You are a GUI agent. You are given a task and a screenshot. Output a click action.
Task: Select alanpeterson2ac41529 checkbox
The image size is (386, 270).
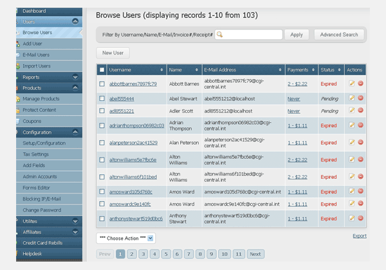[102, 143]
